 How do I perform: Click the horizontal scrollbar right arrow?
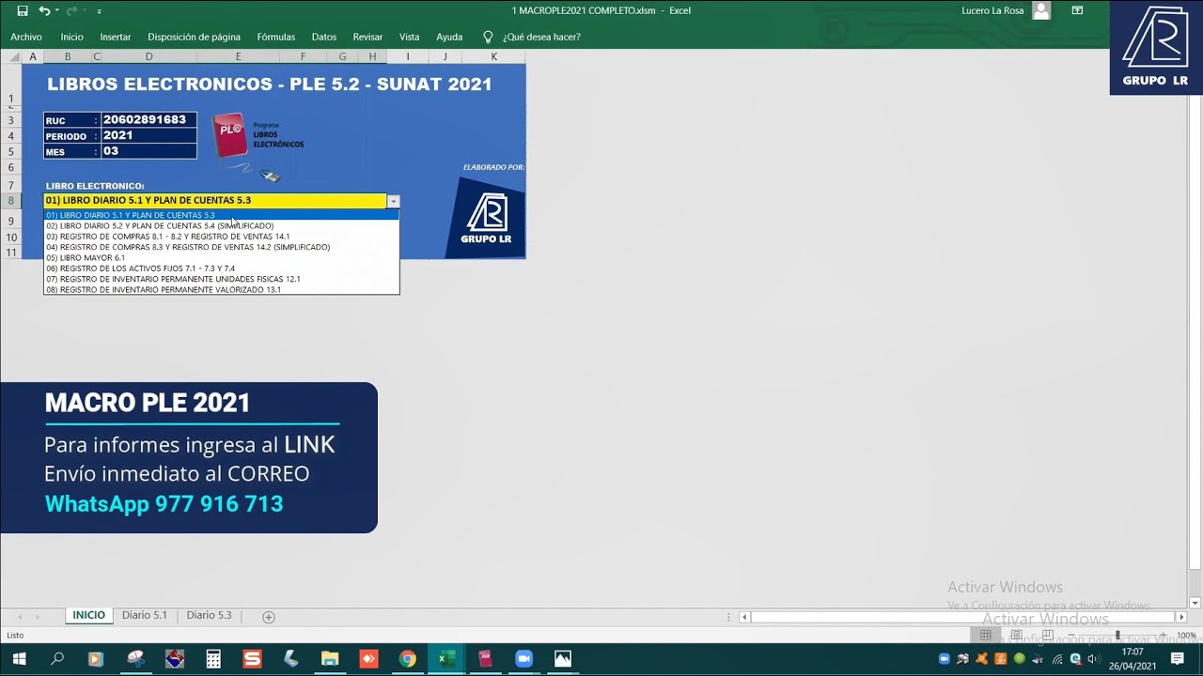pos(1181,617)
